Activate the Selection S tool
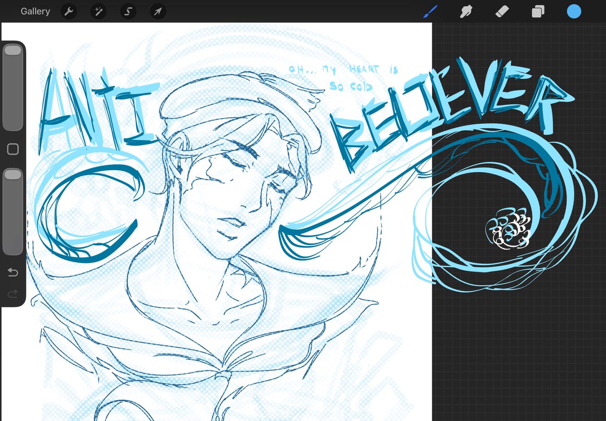The height and width of the screenshot is (421, 606). [x=128, y=12]
